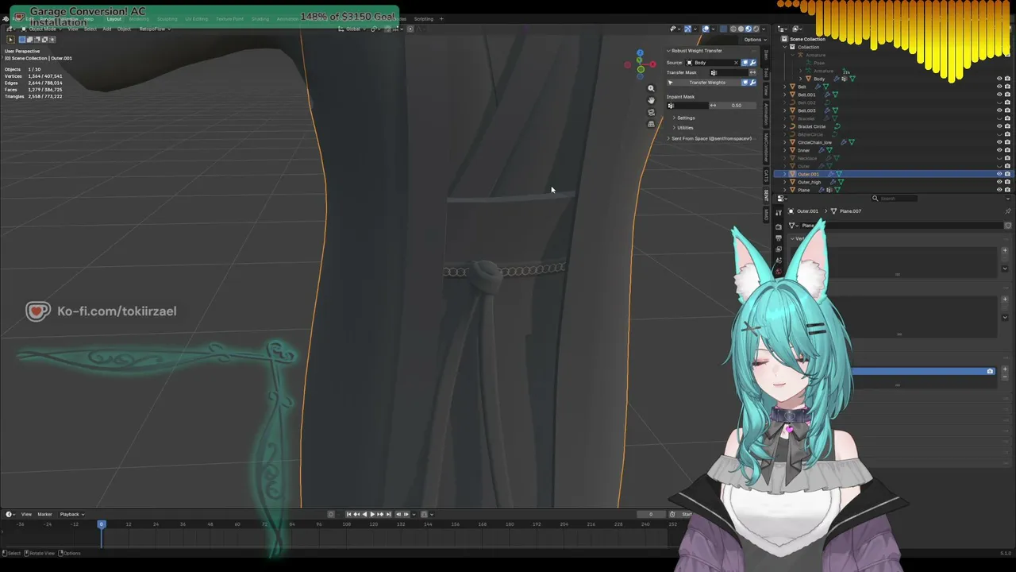Play the animation in reverse
Image resolution: width=1016 pixels, height=572 pixels.
point(364,514)
